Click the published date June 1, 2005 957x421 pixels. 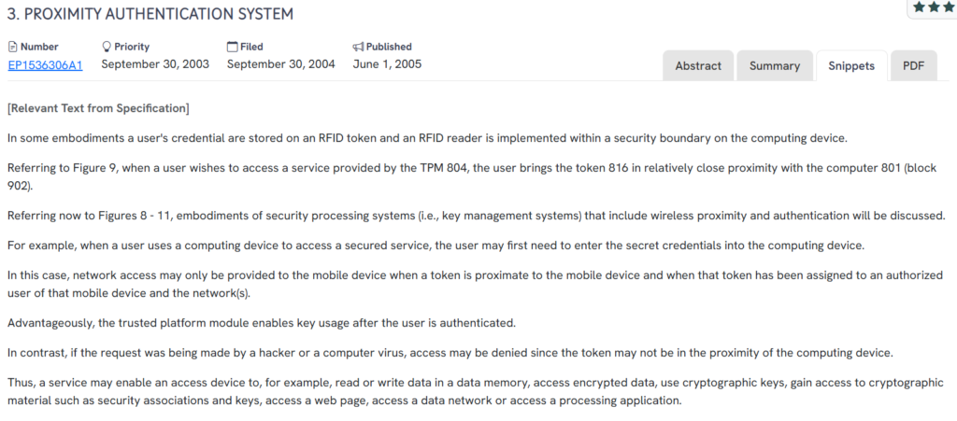pyautogui.click(x=388, y=64)
